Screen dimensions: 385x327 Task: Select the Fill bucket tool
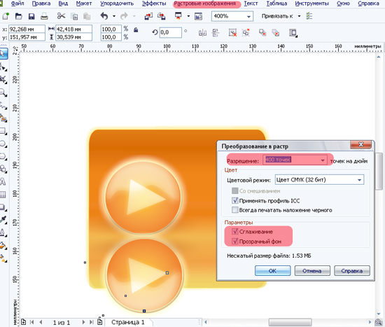pos(3,245)
